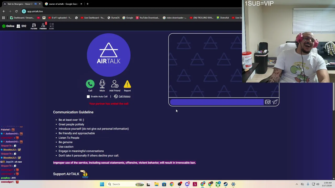Open the Xbox app from the taskbar
The height and width of the screenshot is (188, 335).
click(x=218, y=184)
